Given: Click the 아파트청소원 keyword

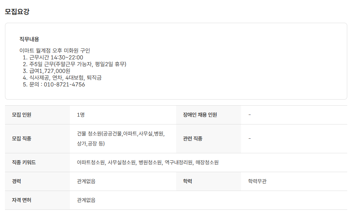Looking at the screenshot, I should pyautogui.click(x=91, y=163).
